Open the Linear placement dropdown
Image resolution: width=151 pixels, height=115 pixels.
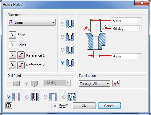(x=32, y=22)
